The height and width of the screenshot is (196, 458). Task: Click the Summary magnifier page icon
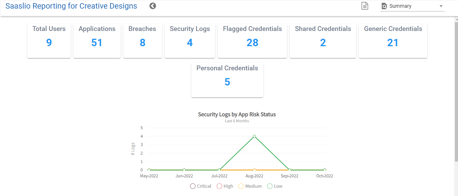coord(384,6)
